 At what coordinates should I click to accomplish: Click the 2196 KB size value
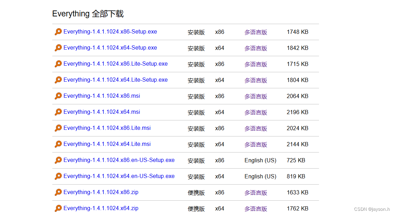[x=297, y=112]
